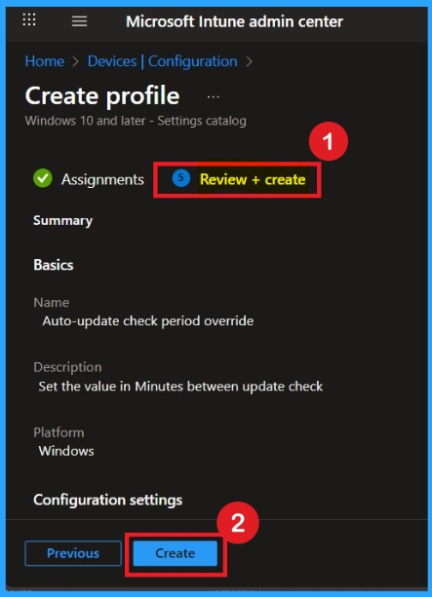The height and width of the screenshot is (597, 432).
Task: Select the Windows platform value
Action: pyautogui.click(x=66, y=451)
